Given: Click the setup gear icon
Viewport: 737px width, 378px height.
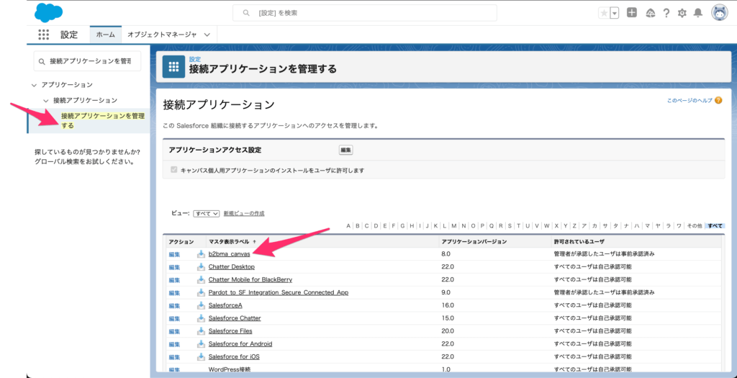Looking at the screenshot, I should (x=682, y=13).
